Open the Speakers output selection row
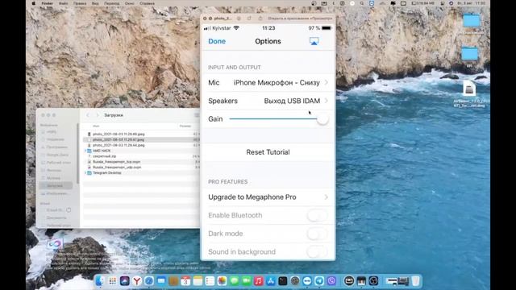Screen dimensions: 516x290 click(x=268, y=101)
